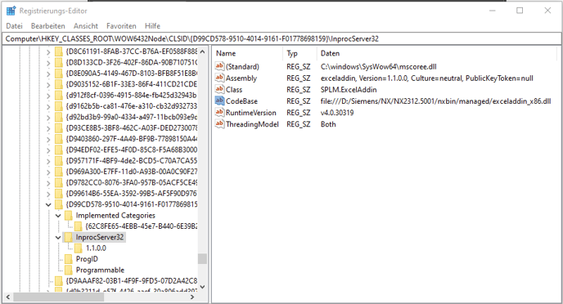Screen dimensions: 563x304
Task: Click folder icon of ProgID key
Action: (68, 259)
